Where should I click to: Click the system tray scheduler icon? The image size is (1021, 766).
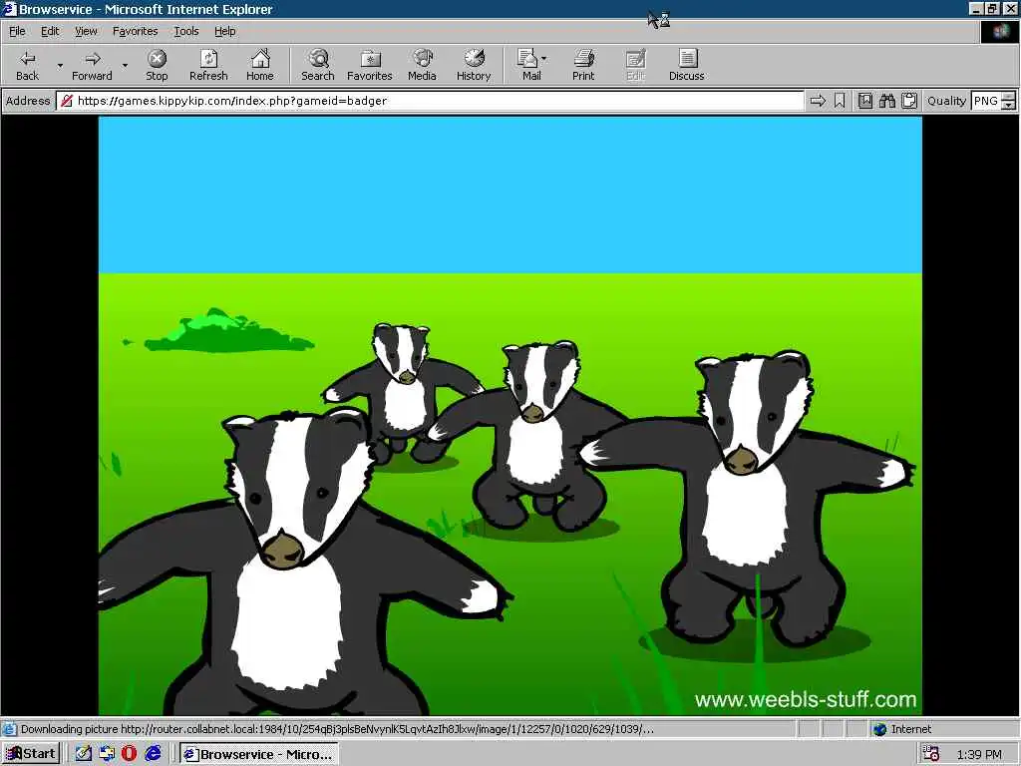point(932,754)
